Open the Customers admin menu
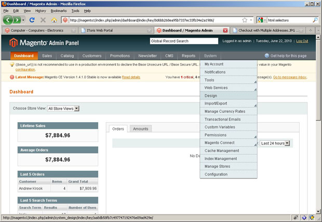 (92, 56)
